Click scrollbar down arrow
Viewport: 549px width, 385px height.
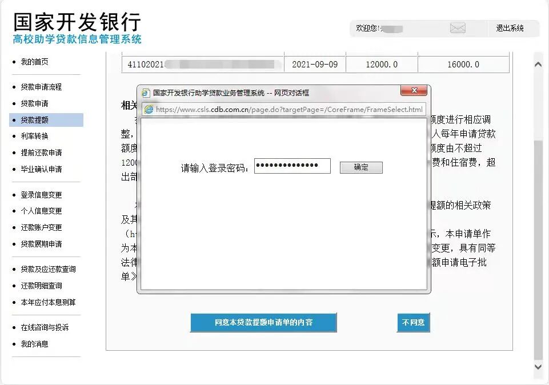(x=538, y=367)
